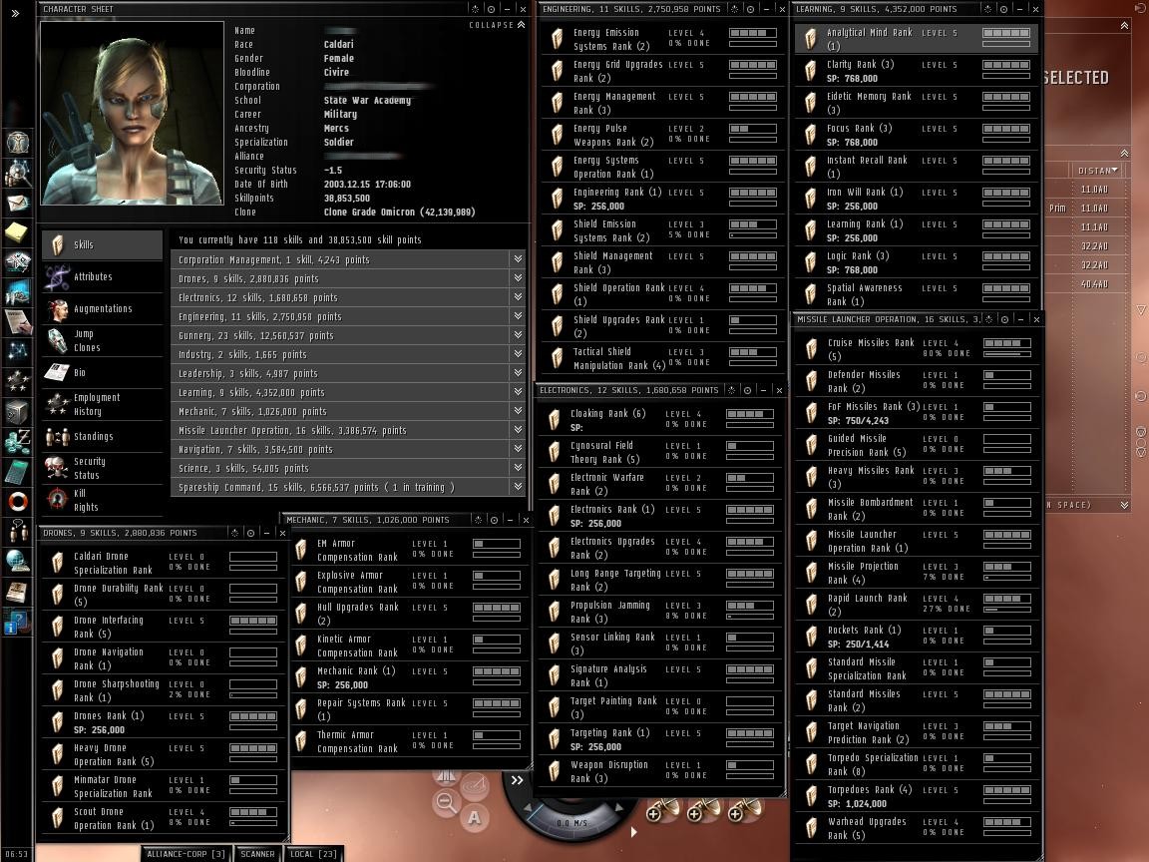Select the Energy Grid Upgrades skill
Image resolution: width=1149 pixels, height=862 pixels.
(661, 71)
